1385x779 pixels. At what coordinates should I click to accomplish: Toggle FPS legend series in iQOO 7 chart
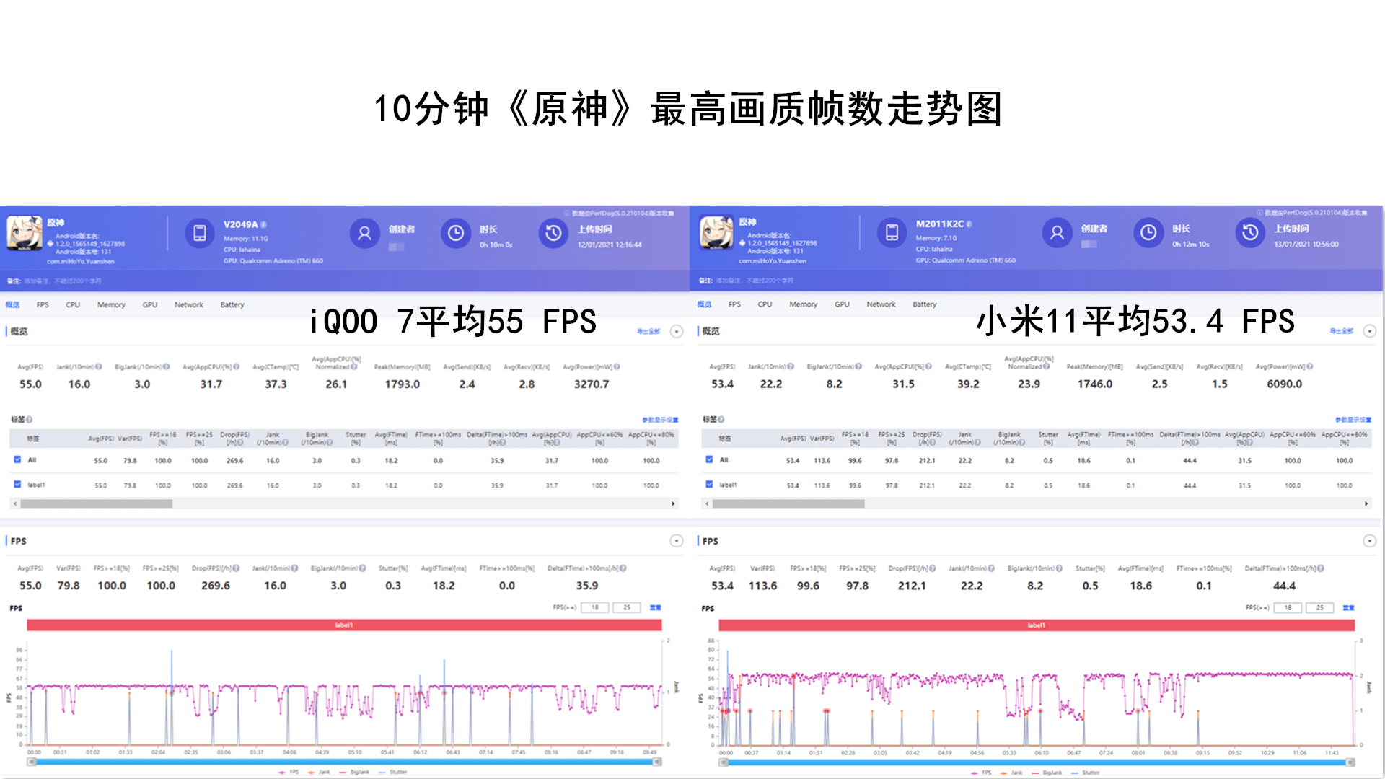point(289,772)
